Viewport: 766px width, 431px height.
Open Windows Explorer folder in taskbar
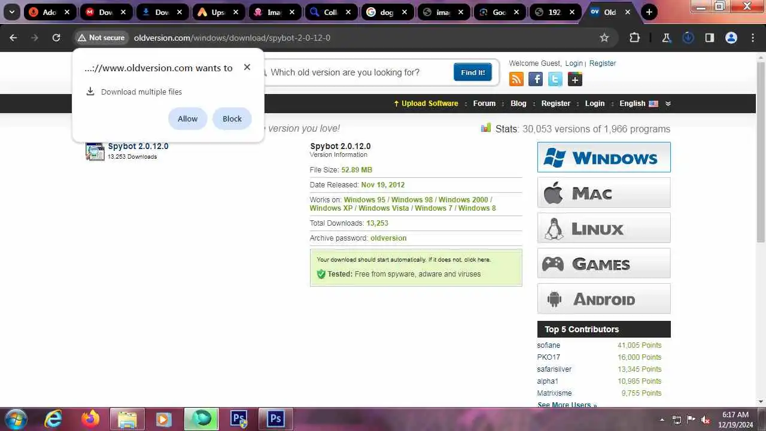pos(127,419)
